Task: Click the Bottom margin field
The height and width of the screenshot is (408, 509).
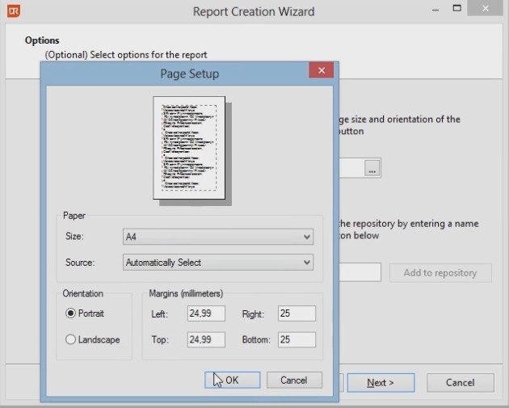Action: point(296,340)
